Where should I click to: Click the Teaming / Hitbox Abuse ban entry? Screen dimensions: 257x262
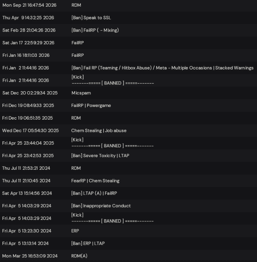click(x=128, y=68)
